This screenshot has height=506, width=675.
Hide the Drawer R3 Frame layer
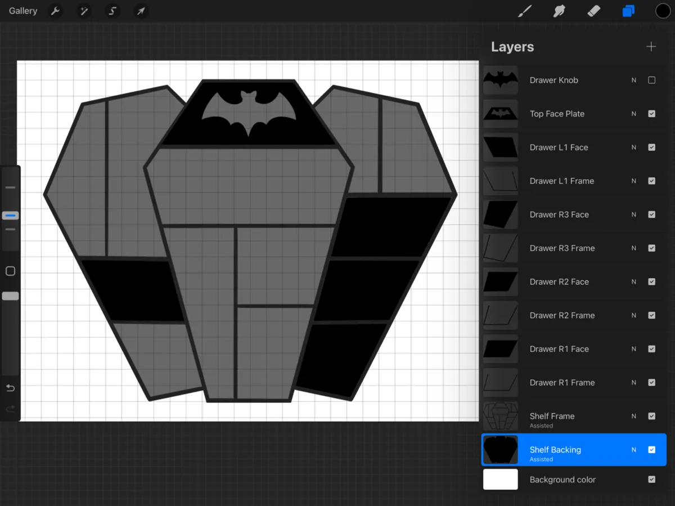pyautogui.click(x=651, y=248)
